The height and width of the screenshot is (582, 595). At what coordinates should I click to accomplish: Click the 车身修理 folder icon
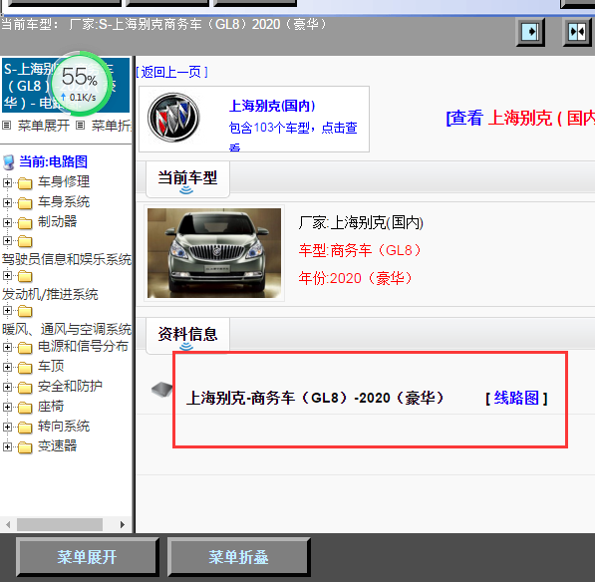pos(25,183)
